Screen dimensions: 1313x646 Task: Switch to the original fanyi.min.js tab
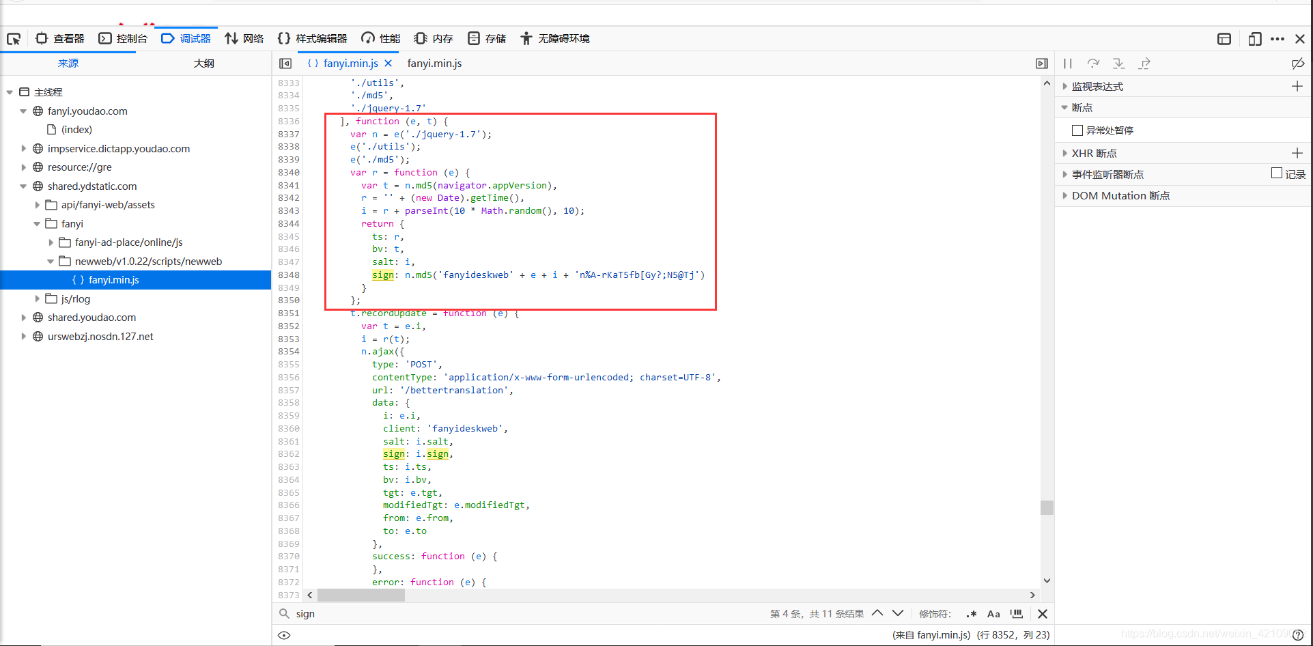point(434,64)
